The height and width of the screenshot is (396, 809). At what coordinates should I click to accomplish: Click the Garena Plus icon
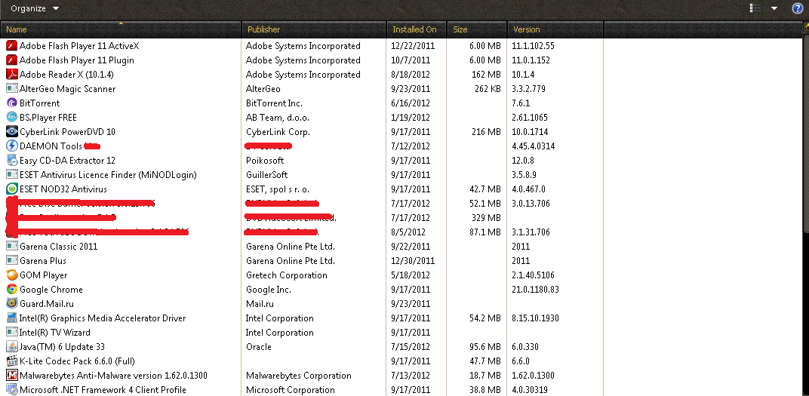[x=11, y=261]
